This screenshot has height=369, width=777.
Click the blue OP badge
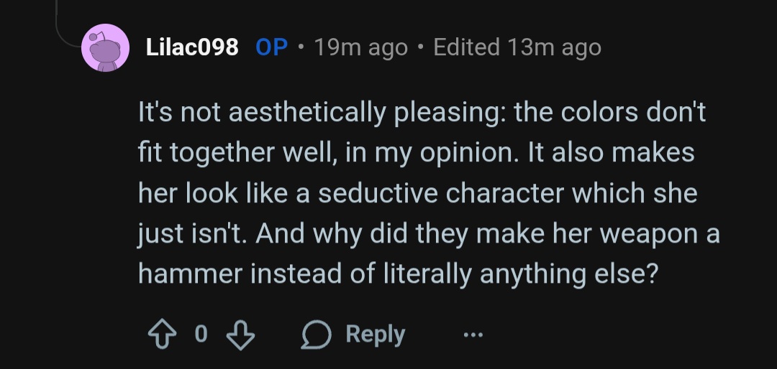pos(272,47)
